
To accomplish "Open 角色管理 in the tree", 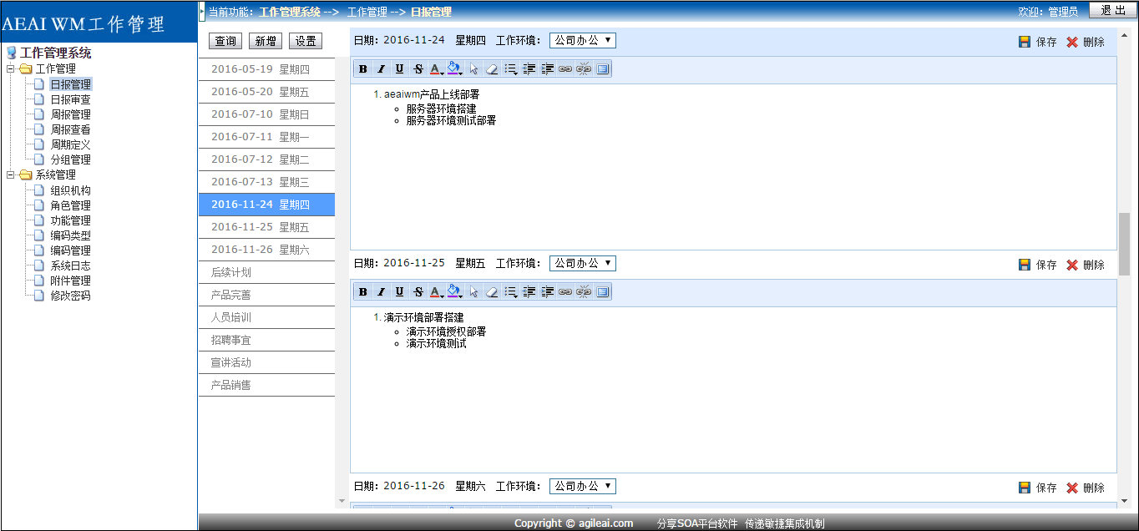I will pos(70,205).
